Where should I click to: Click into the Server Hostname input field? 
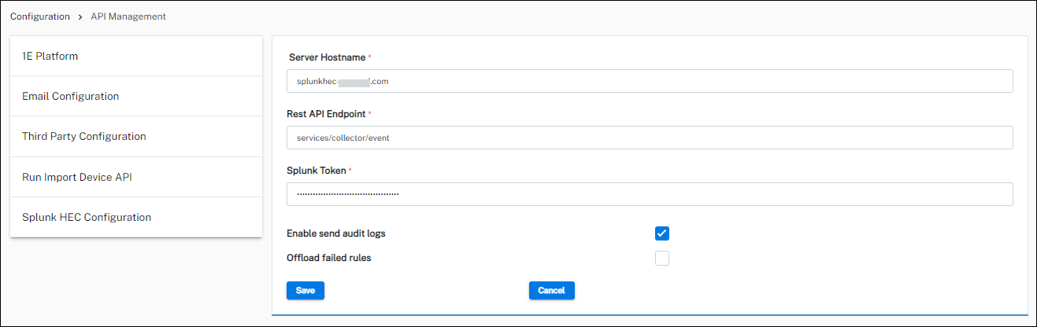pyautogui.click(x=649, y=81)
